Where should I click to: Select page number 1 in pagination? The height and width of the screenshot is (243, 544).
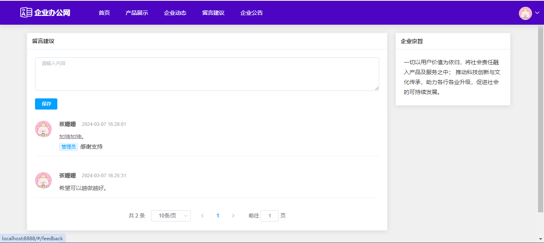point(218,216)
